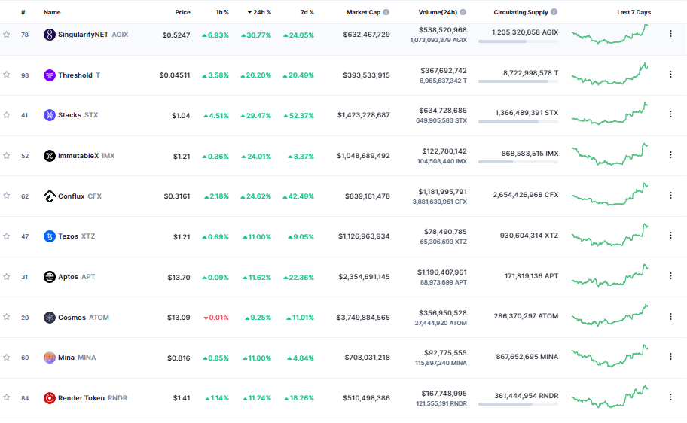Add Cosmos to watchlist with star
This screenshot has width=687, height=423.
coord(7,318)
